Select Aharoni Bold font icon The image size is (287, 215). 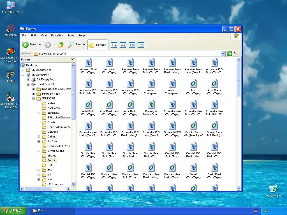88,62
